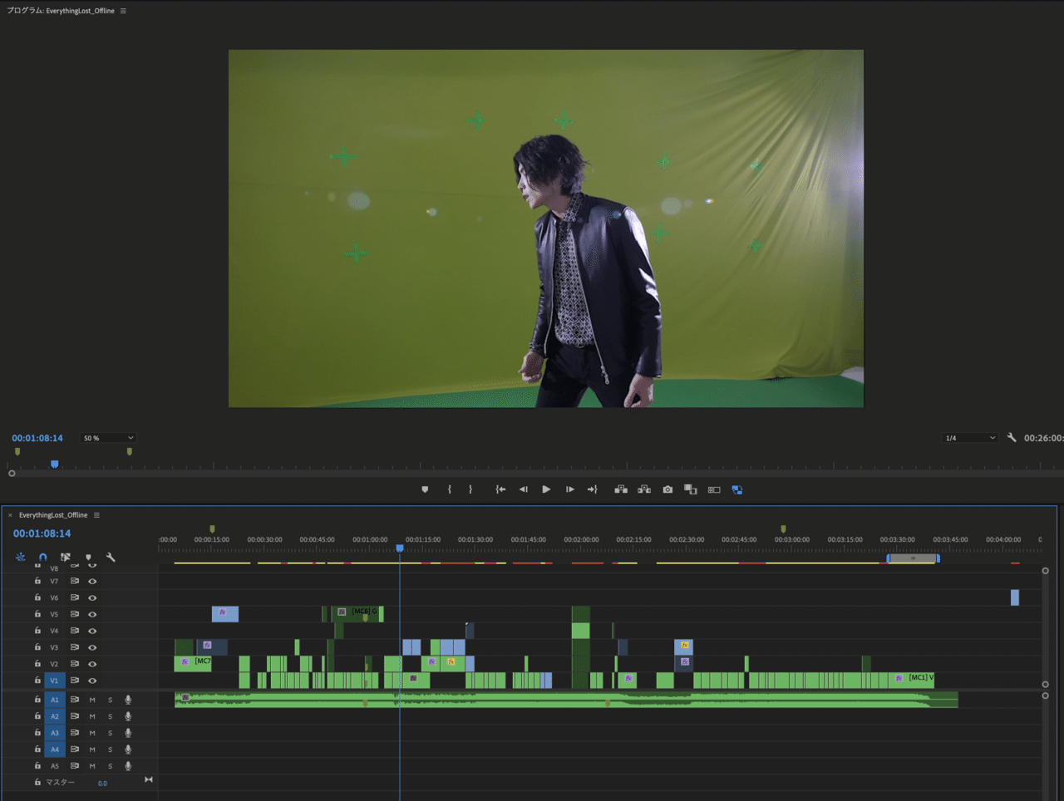This screenshot has width=1064, height=801.
Task: Toggle sync lock on A2
Action: tap(75, 716)
